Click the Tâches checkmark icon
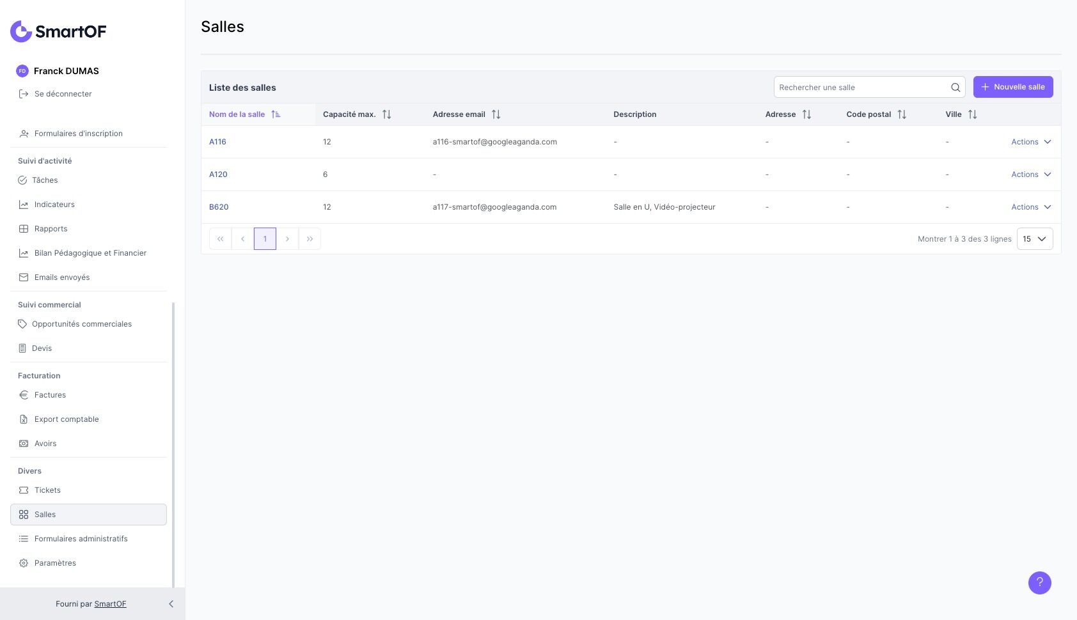Screen dimensions: 1077x620 click(x=22, y=180)
